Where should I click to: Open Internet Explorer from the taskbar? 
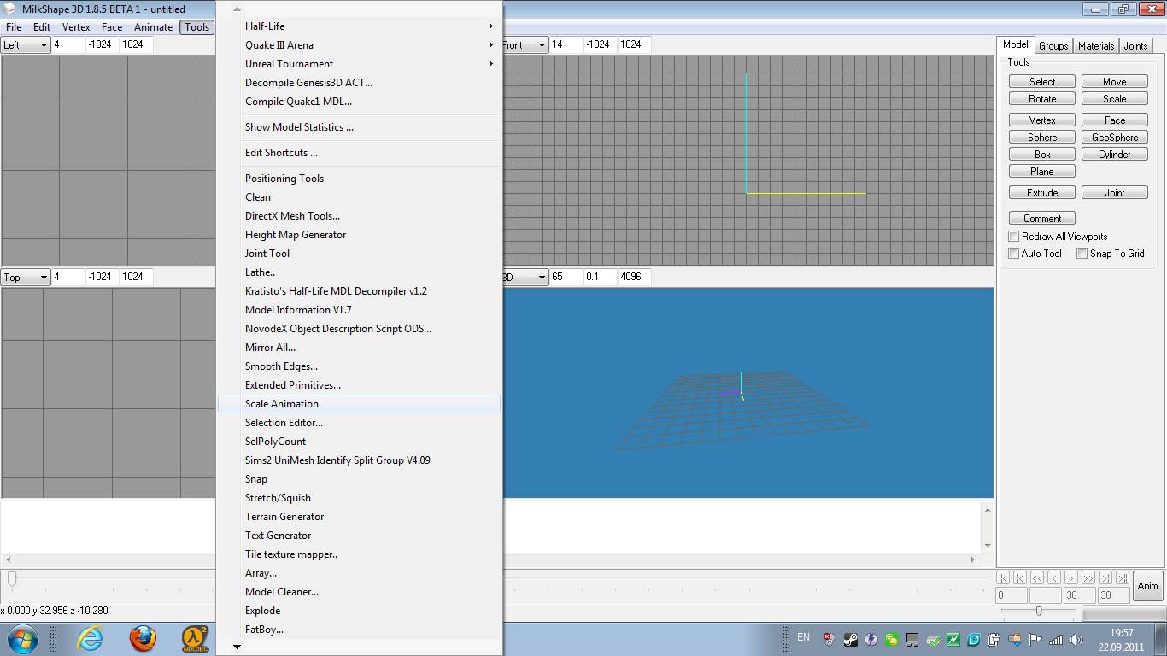coord(90,638)
